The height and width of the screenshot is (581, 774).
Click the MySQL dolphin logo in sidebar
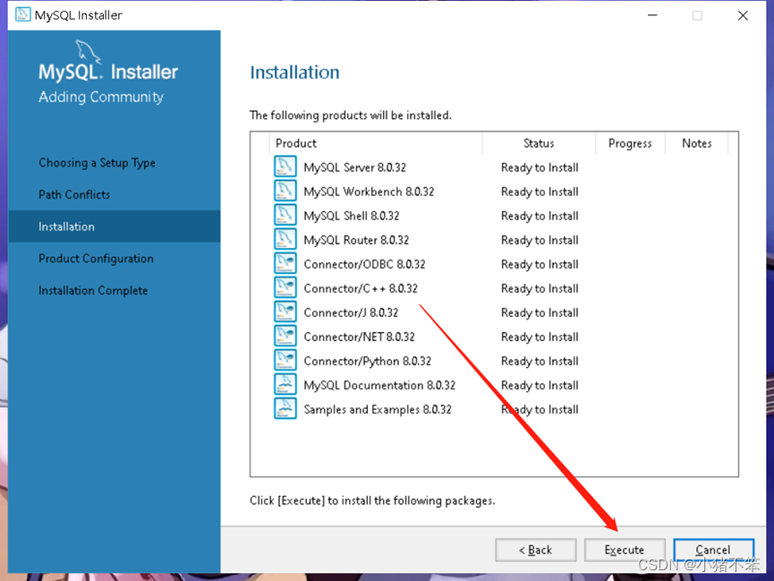(88, 52)
